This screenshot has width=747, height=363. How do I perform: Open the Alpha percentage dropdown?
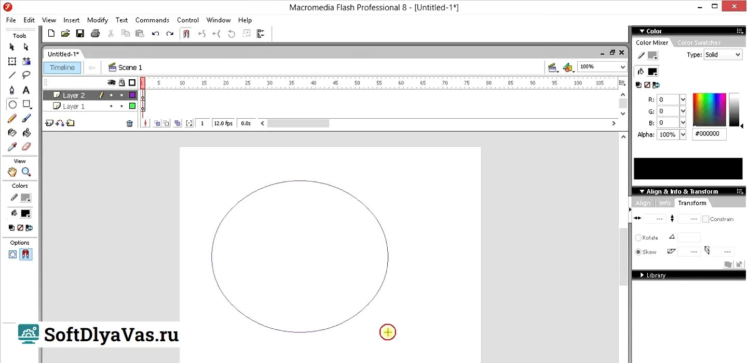[682, 134]
